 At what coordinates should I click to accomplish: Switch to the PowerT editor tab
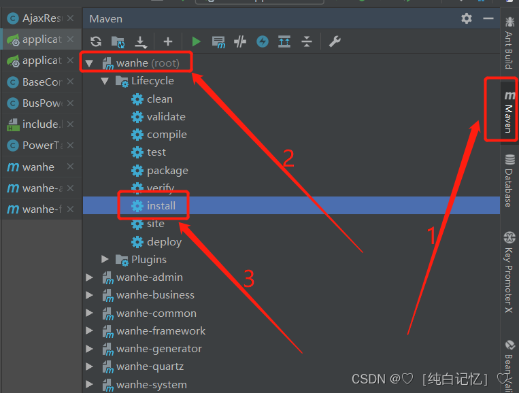click(42, 146)
